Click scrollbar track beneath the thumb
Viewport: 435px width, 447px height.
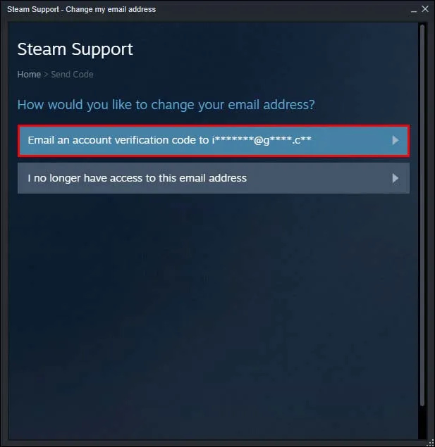click(422, 422)
